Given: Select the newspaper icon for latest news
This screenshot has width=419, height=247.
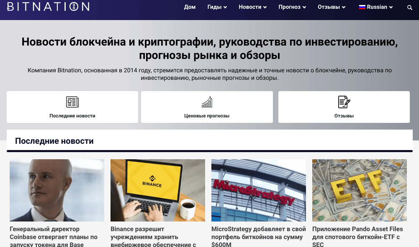Looking at the screenshot, I should click(x=72, y=102).
